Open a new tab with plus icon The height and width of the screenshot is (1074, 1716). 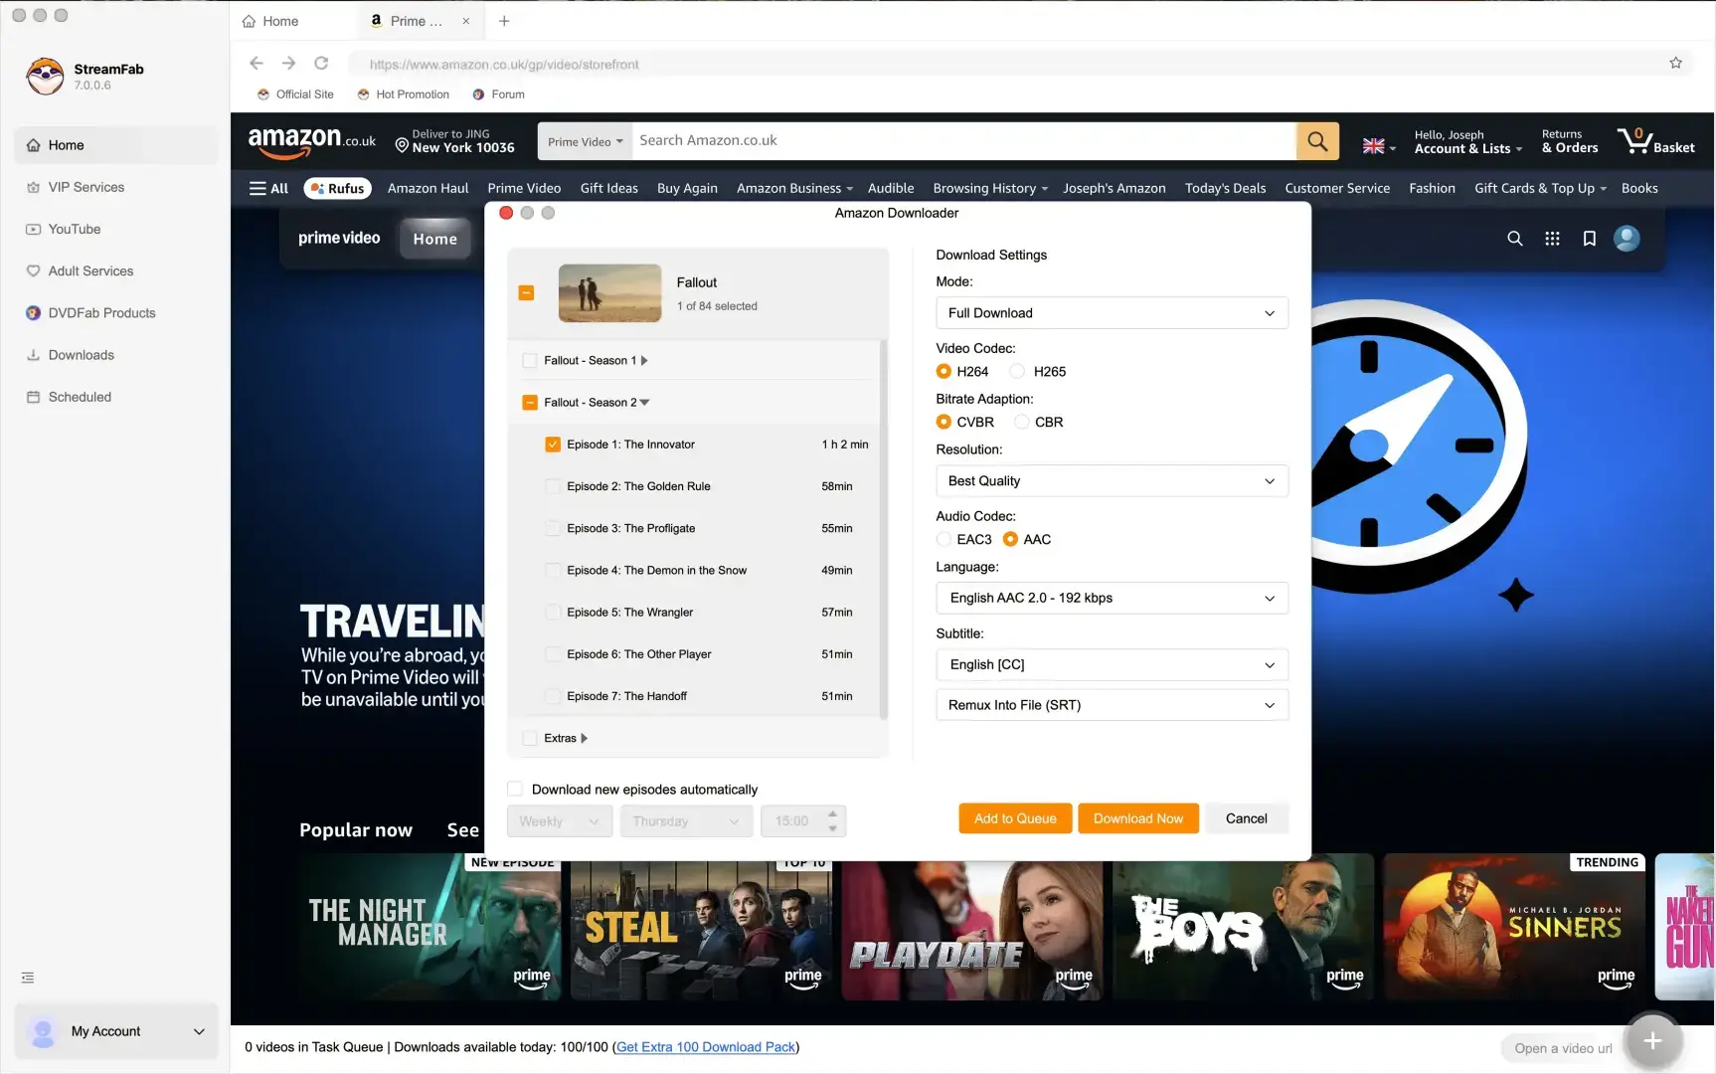[504, 21]
